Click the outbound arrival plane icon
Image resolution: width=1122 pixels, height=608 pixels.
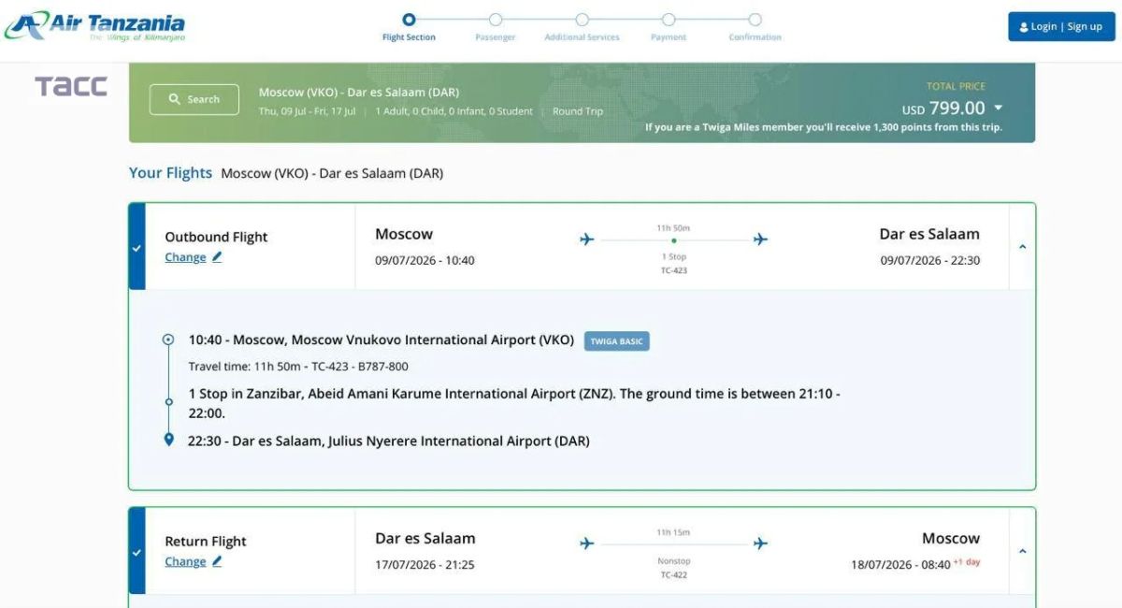pos(760,239)
